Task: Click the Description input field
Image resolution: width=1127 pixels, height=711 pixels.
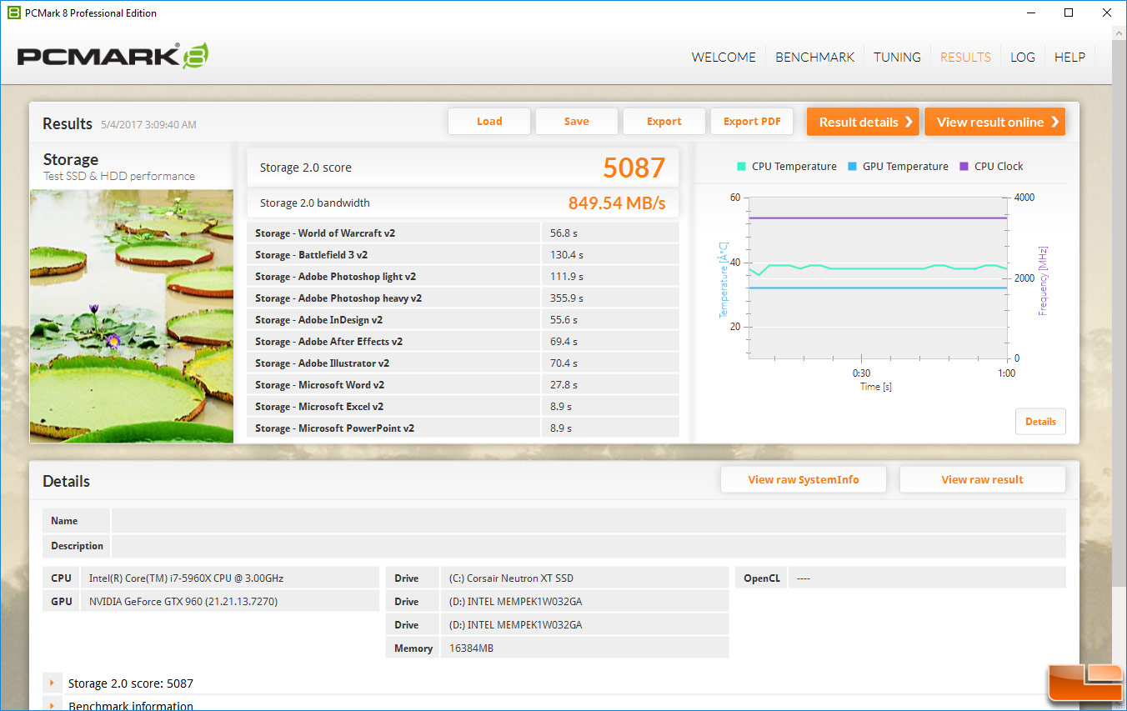Action: tap(589, 546)
